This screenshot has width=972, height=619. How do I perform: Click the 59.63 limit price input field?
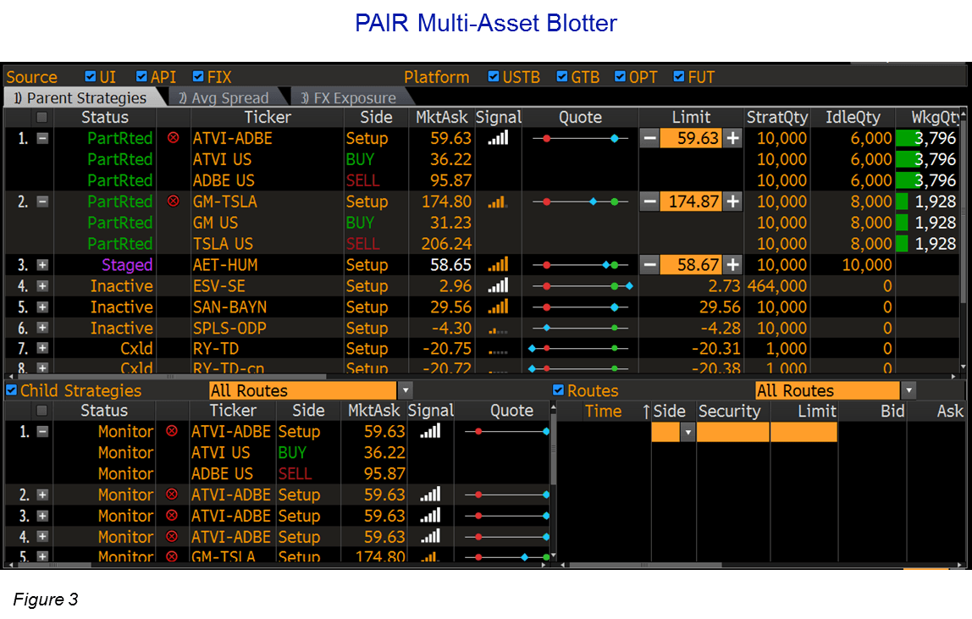point(690,138)
